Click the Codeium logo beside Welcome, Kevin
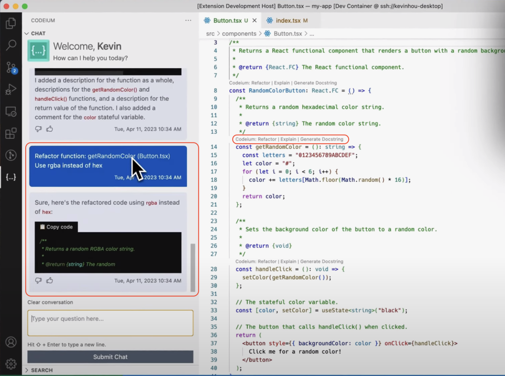The height and width of the screenshot is (376, 505). click(38, 50)
